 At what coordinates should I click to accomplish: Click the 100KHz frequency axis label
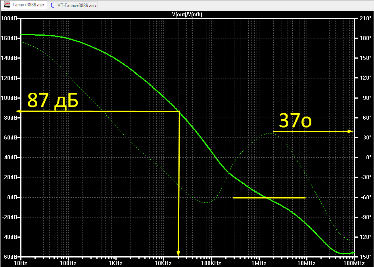211,263
